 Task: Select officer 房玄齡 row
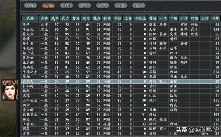pyautogui.click(x=121, y=110)
